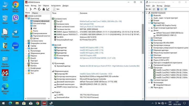Collapse Відеоадаптери in Device Manager
The image size is (189, 106).
click(149, 23)
